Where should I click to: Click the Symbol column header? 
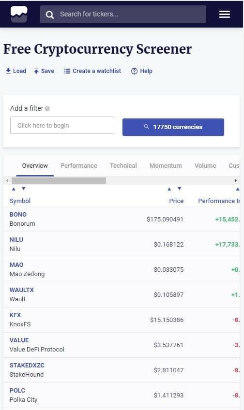(x=20, y=201)
